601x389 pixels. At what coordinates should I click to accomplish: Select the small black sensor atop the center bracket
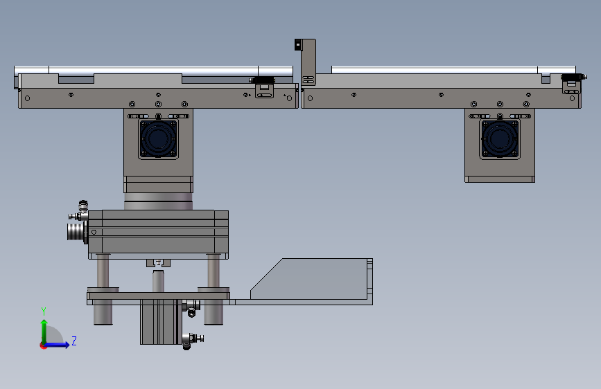point(298,44)
